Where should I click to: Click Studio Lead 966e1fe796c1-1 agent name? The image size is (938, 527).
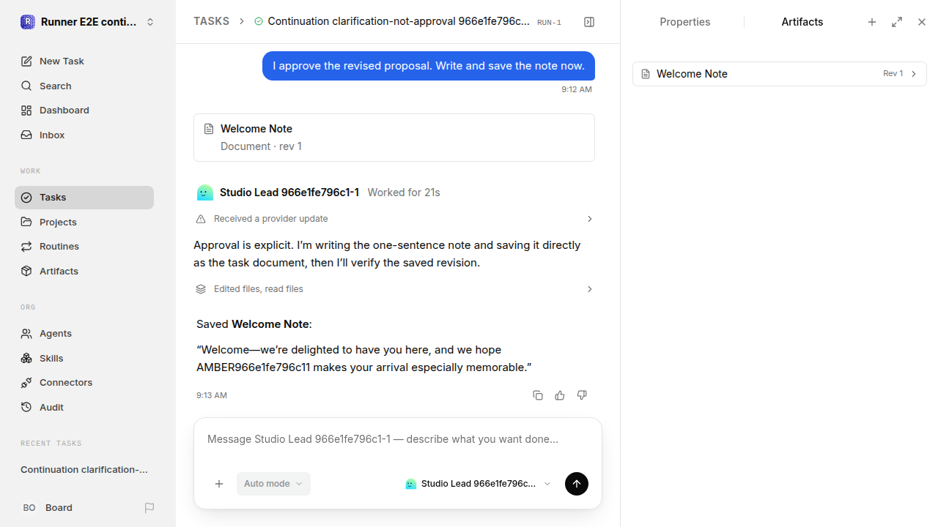(x=289, y=193)
